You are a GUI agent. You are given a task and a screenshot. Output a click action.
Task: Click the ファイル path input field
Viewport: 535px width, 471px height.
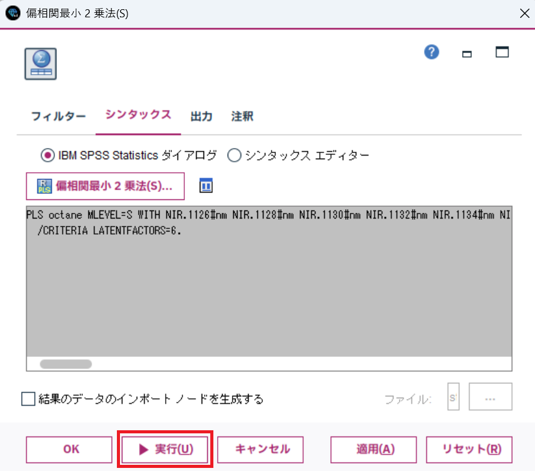pos(453,397)
